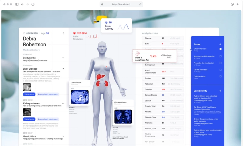Viewport: 243px width, 146px height.
Task: Collapse the Liver Disease history entry
Action: coord(63,69)
